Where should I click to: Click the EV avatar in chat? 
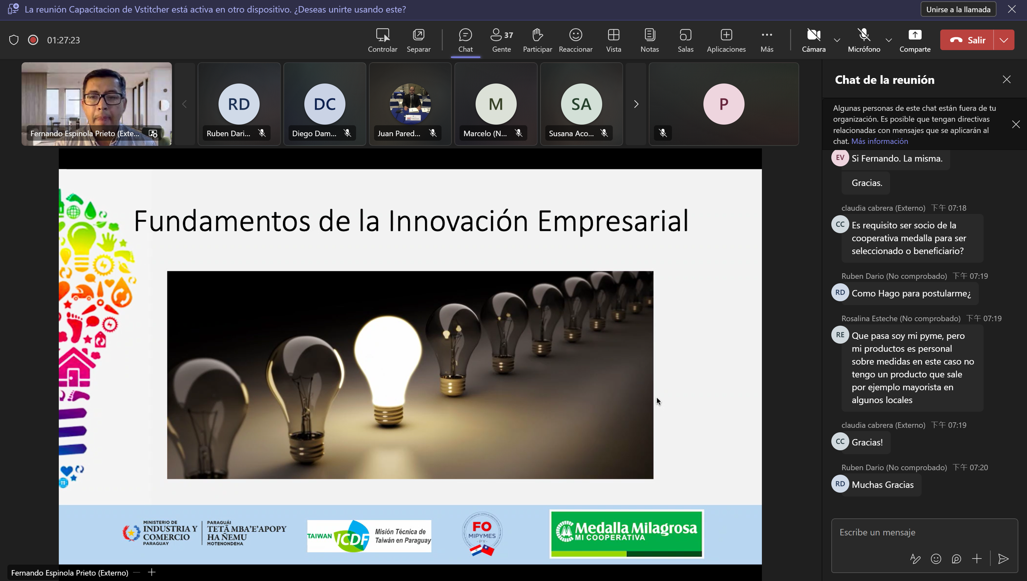[840, 158]
